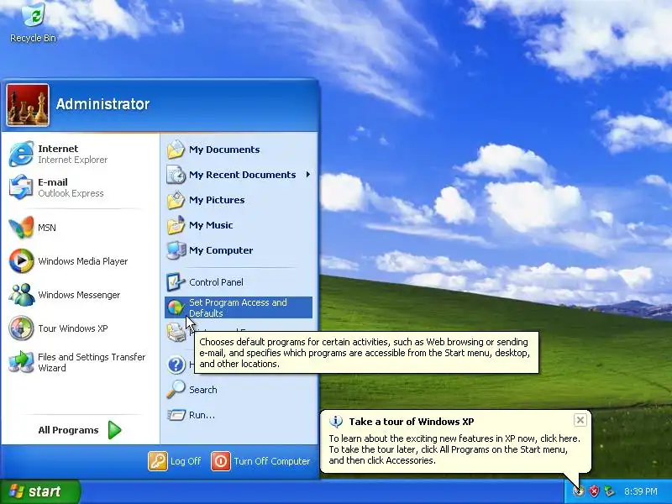Click the Log Off text
The width and height of the screenshot is (672, 504).
[x=186, y=461]
